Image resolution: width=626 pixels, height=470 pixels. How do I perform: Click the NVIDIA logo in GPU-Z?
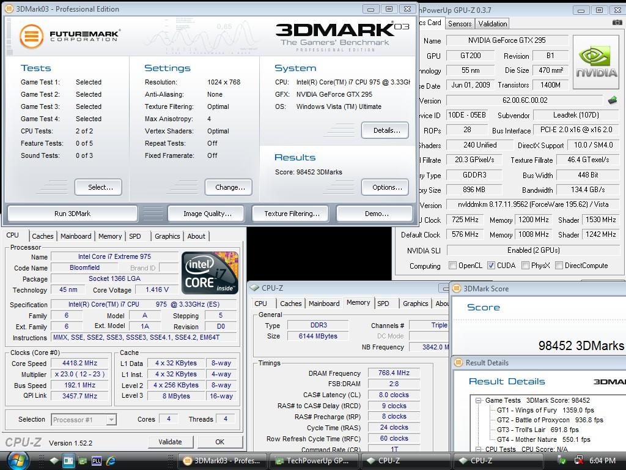[x=596, y=62]
